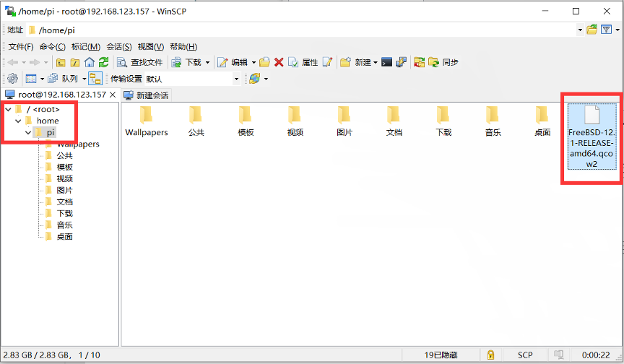Click the open directory icon by address bar

591,30
